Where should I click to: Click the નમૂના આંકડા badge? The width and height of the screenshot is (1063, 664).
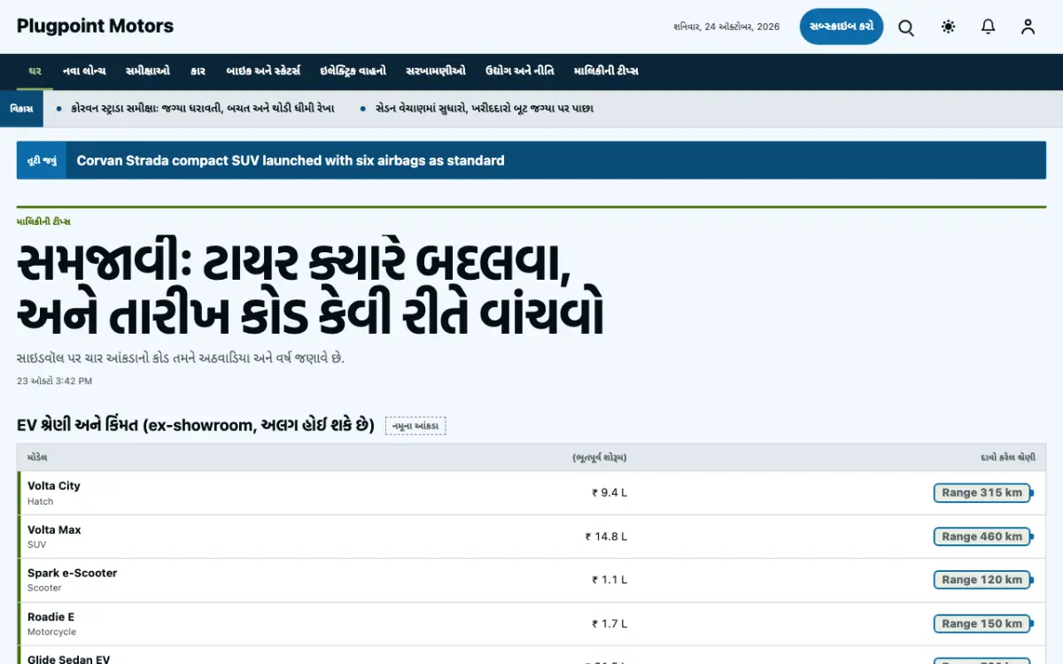(x=415, y=426)
